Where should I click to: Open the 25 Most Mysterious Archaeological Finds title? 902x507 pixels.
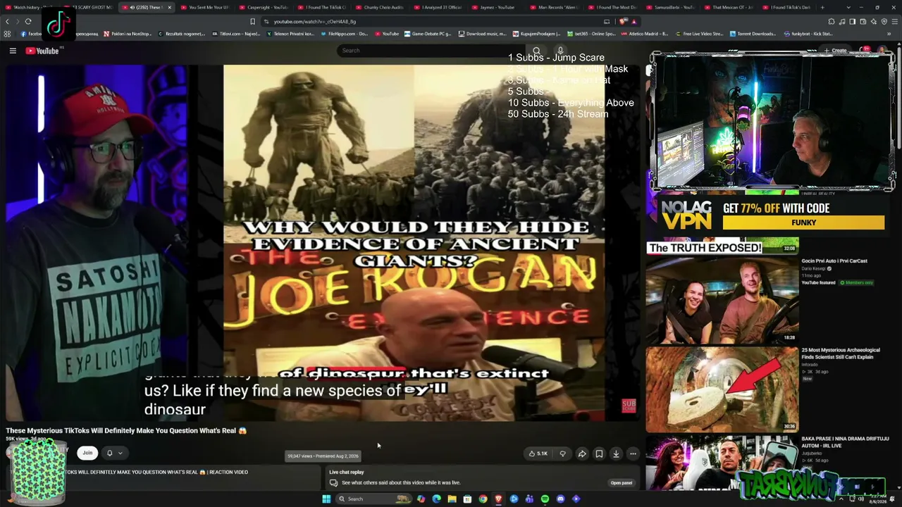point(841,353)
